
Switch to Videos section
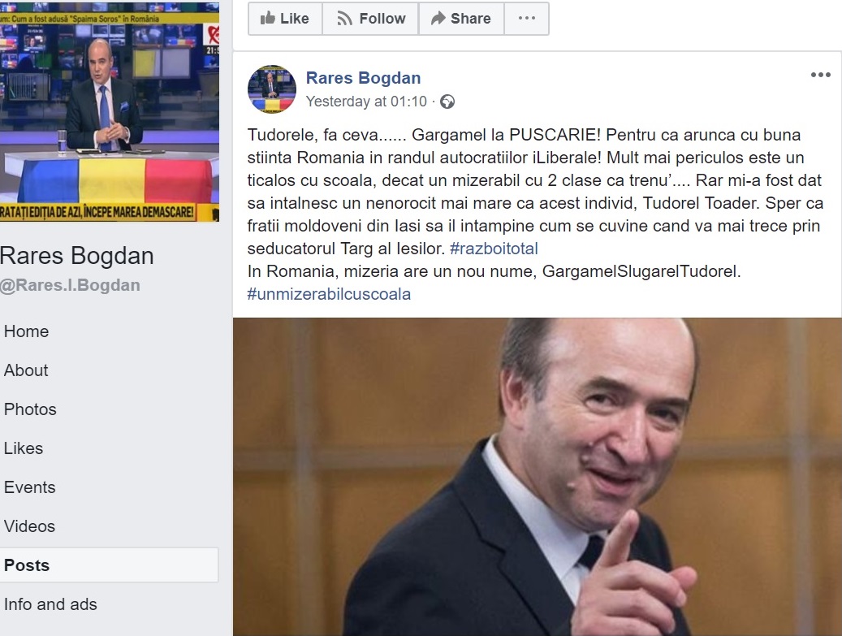pyautogui.click(x=29, y=526)
